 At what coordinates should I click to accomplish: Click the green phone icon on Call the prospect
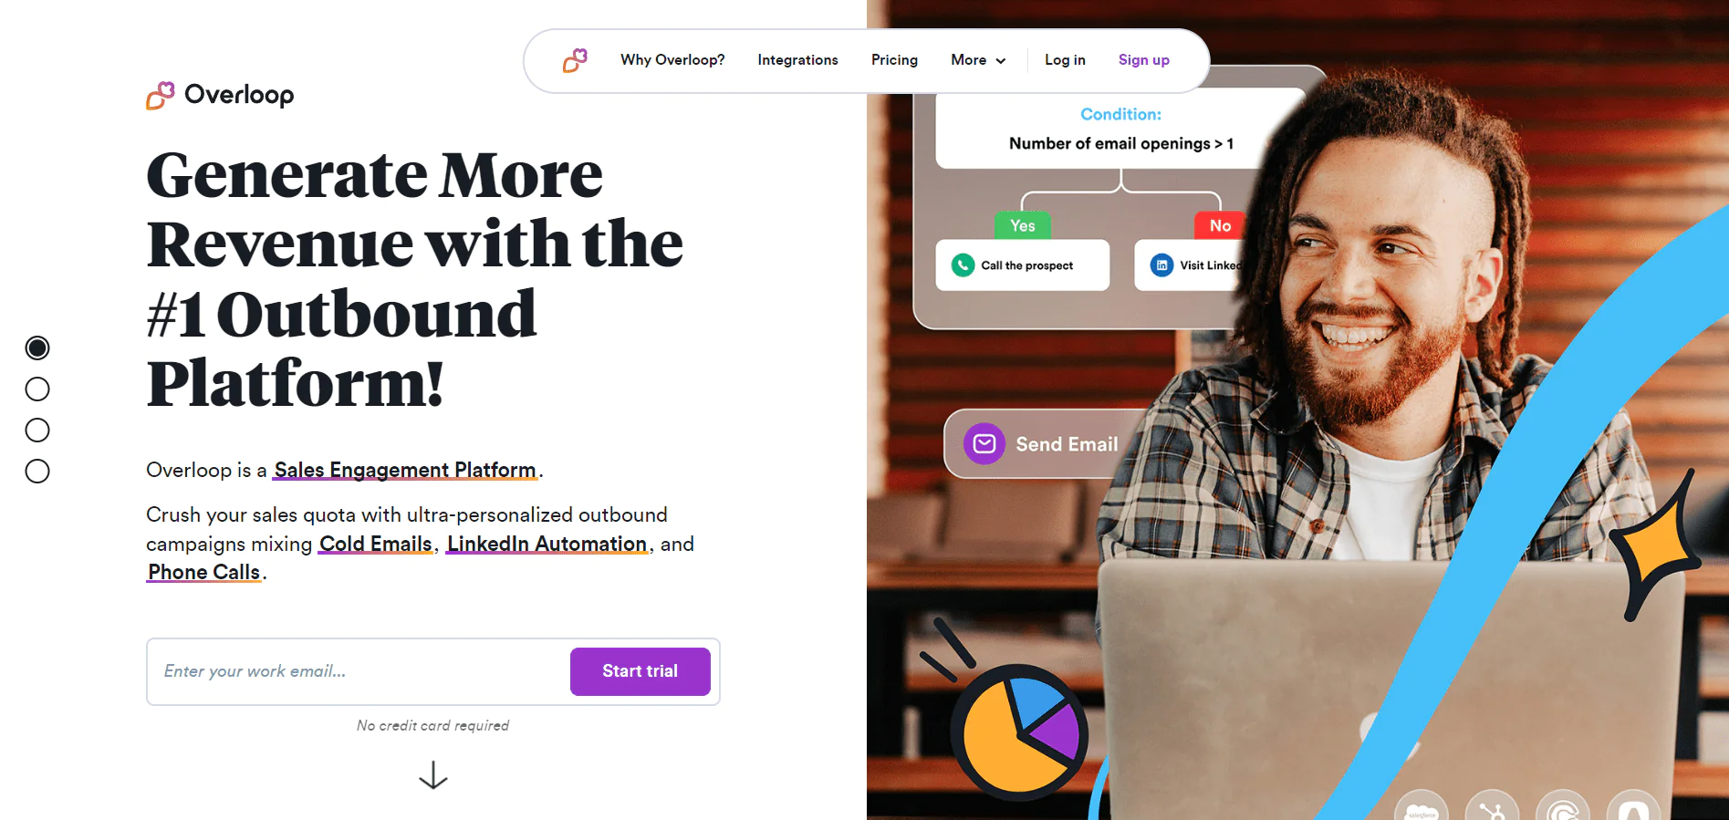[x=963, y=265]
